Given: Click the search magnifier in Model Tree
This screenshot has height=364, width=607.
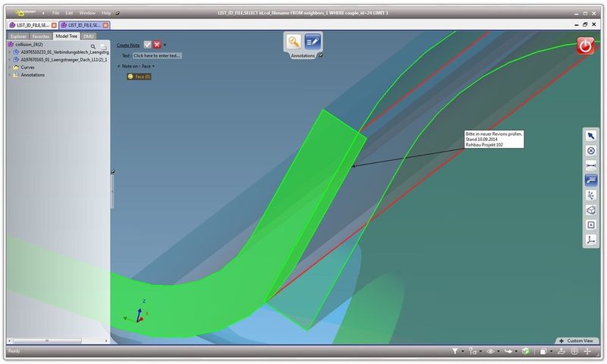Looking at the screenshot, I should (x=93, y=46).
